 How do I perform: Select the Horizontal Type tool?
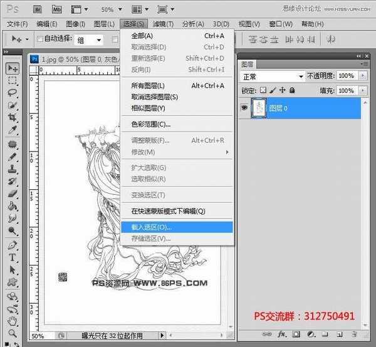[x=12, y=257]
